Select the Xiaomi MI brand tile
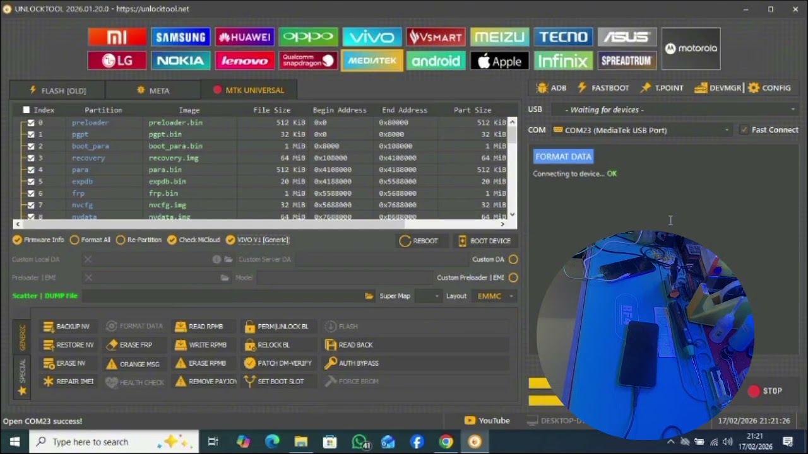 click(117, 37)
